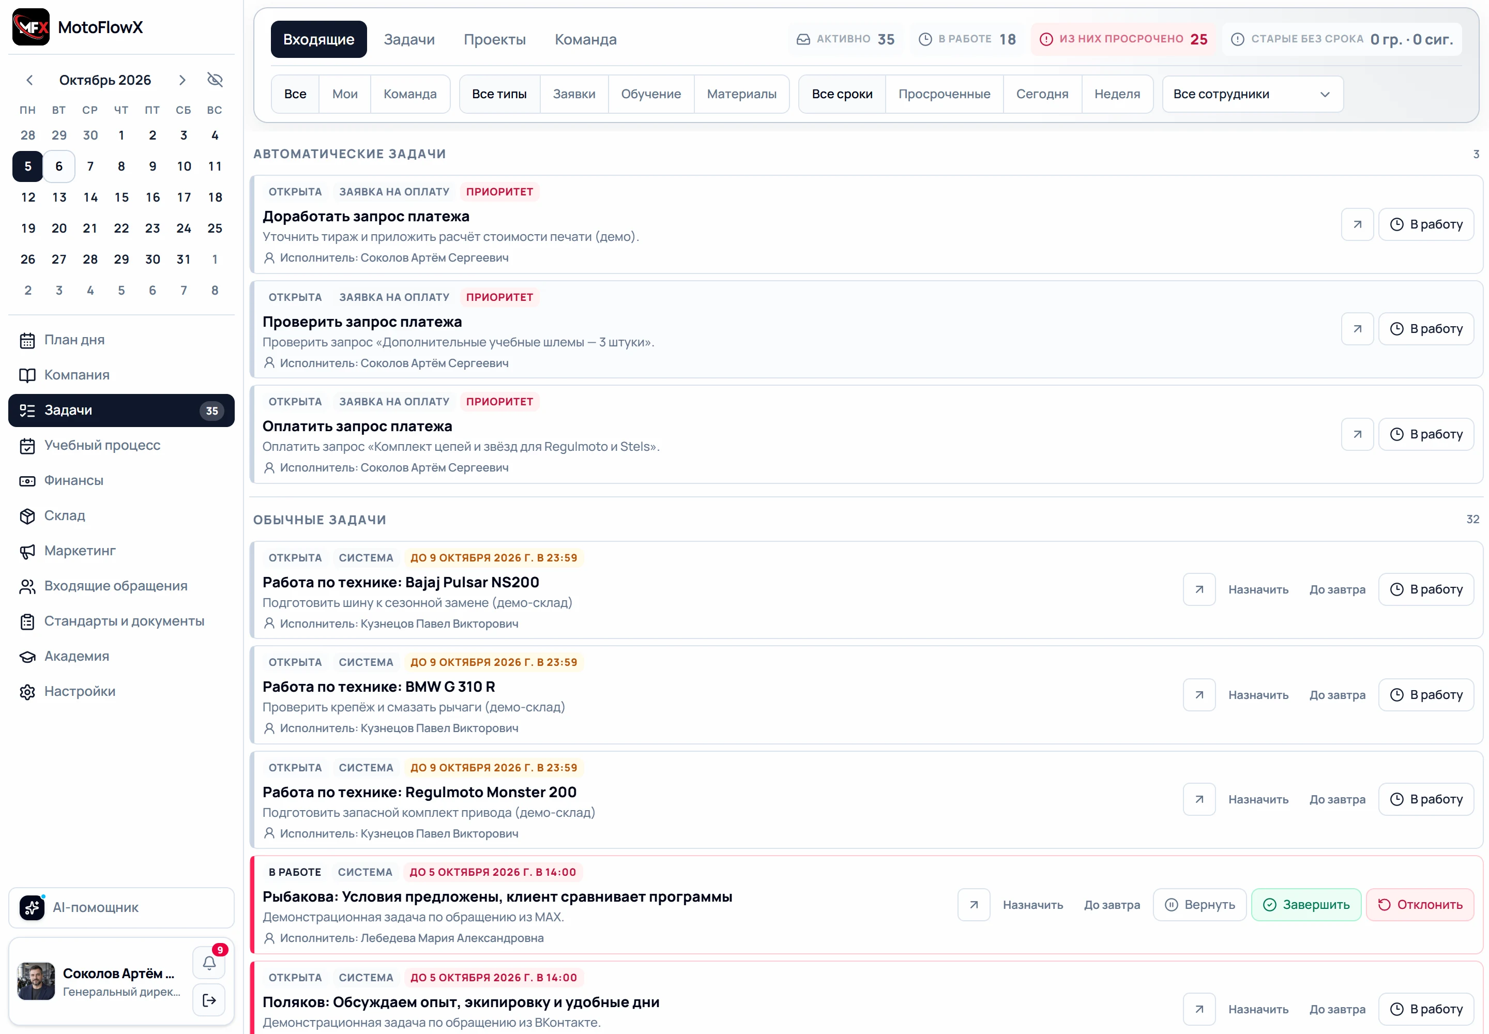1489x1034 pixels.
Task: Go to next month in calendar
Action: (x=182, y=80)
